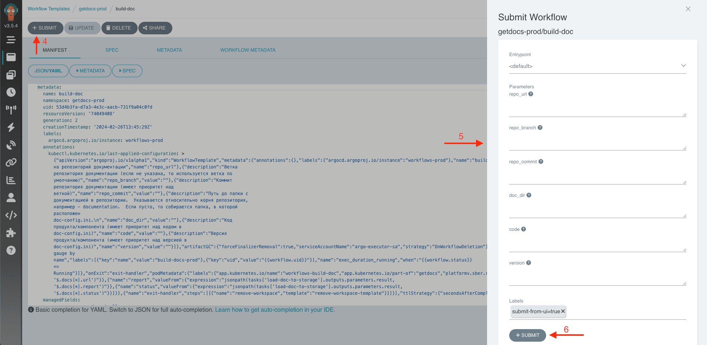Viewport: 707px width, 345px height.
Task: Switch to the SPEC tab
Action: click(112, 50)
